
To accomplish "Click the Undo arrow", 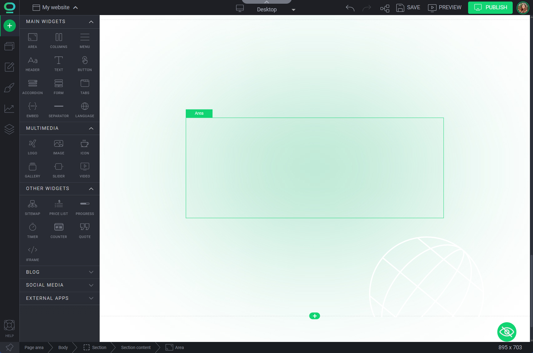I will (x=350, y=8).
